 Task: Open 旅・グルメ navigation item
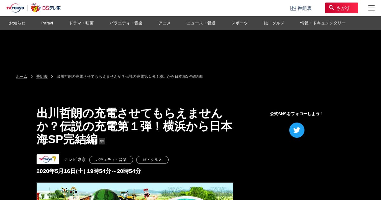pos(274,23)
